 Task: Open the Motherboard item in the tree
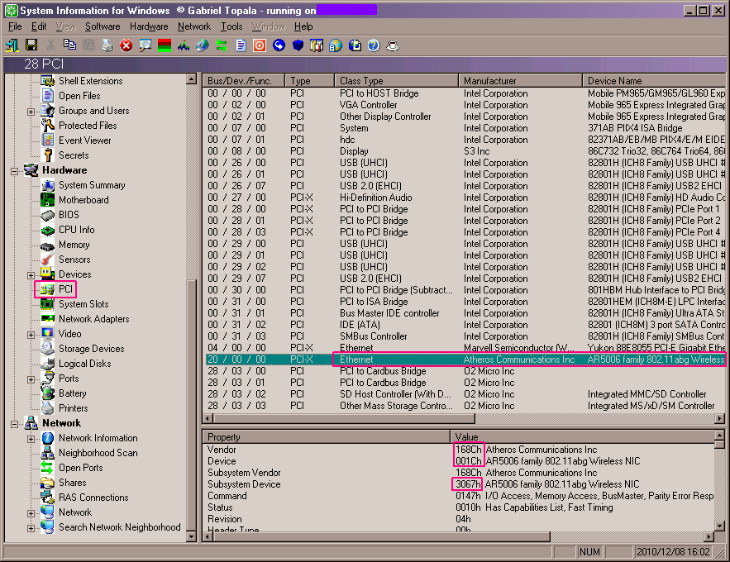[x=83, y=200]
